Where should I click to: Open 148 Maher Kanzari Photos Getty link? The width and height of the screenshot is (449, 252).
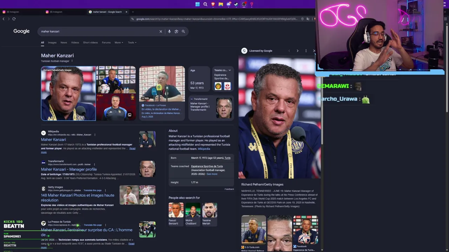(78, 198)
